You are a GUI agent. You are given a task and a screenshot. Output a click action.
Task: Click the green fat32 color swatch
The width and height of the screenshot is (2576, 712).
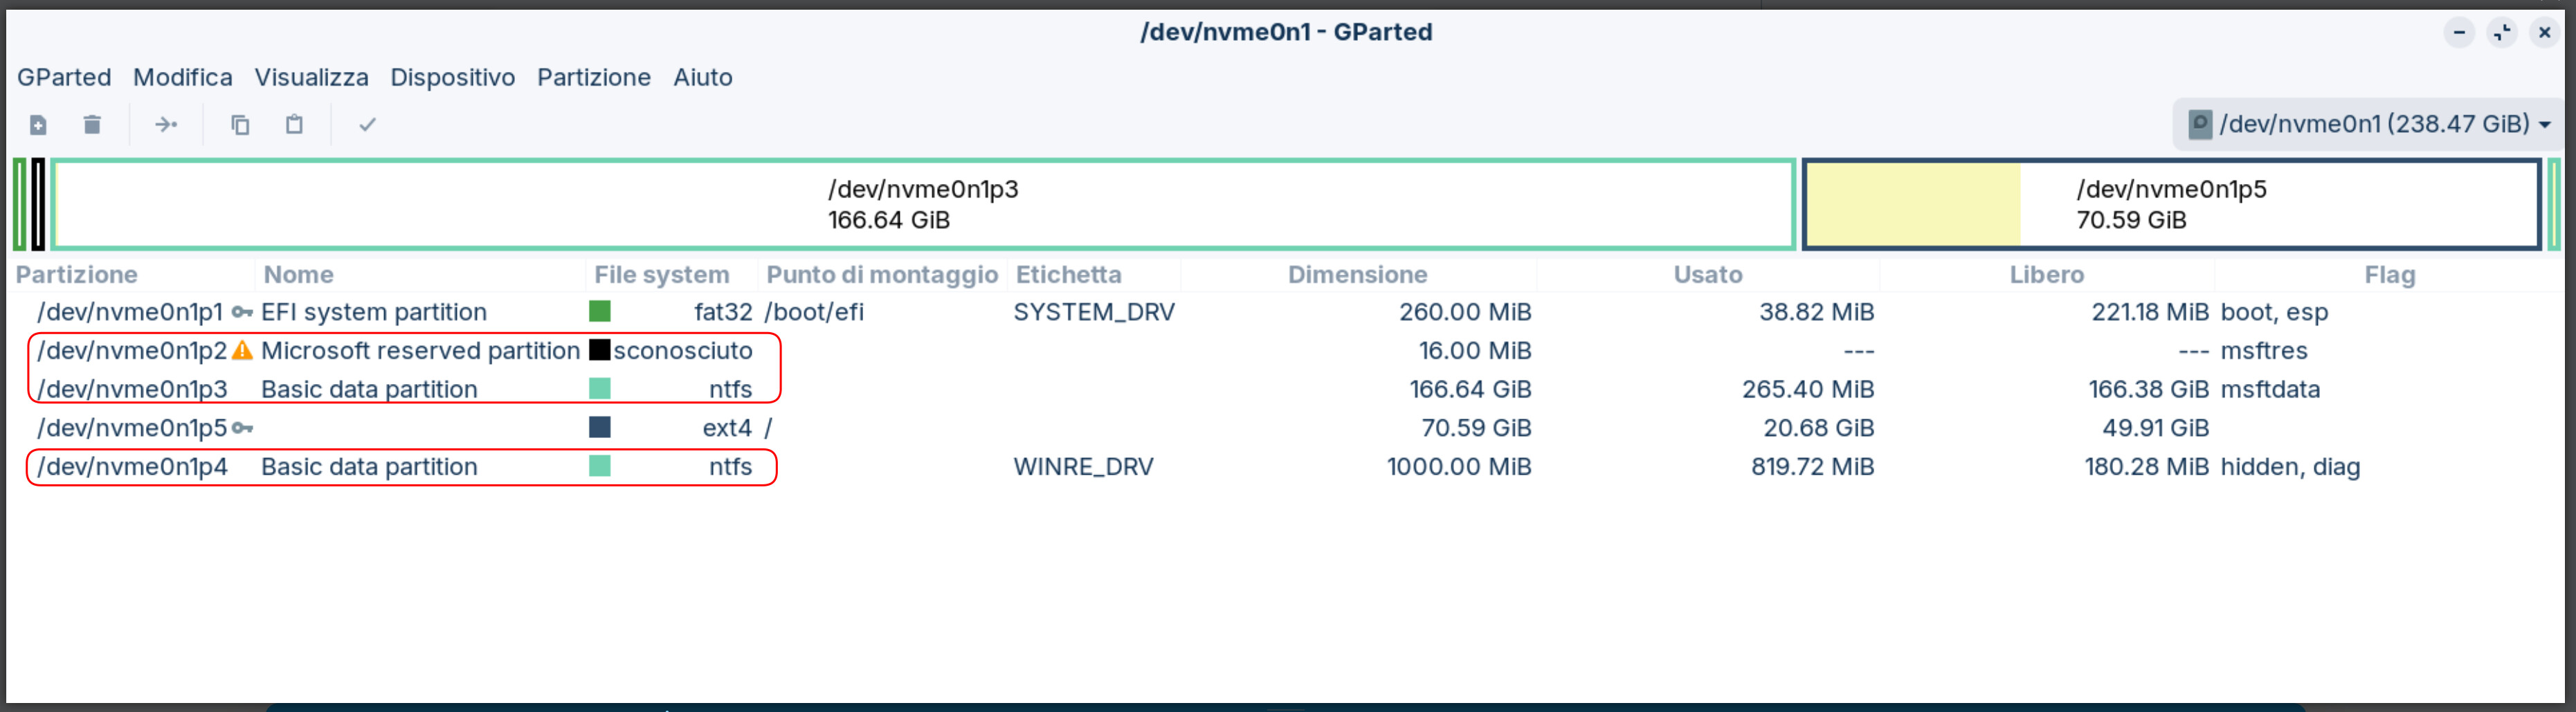tap(600, 311)
